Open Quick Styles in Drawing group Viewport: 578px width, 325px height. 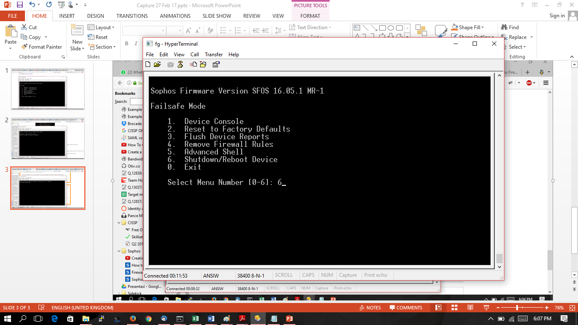(x=441, y=31)
